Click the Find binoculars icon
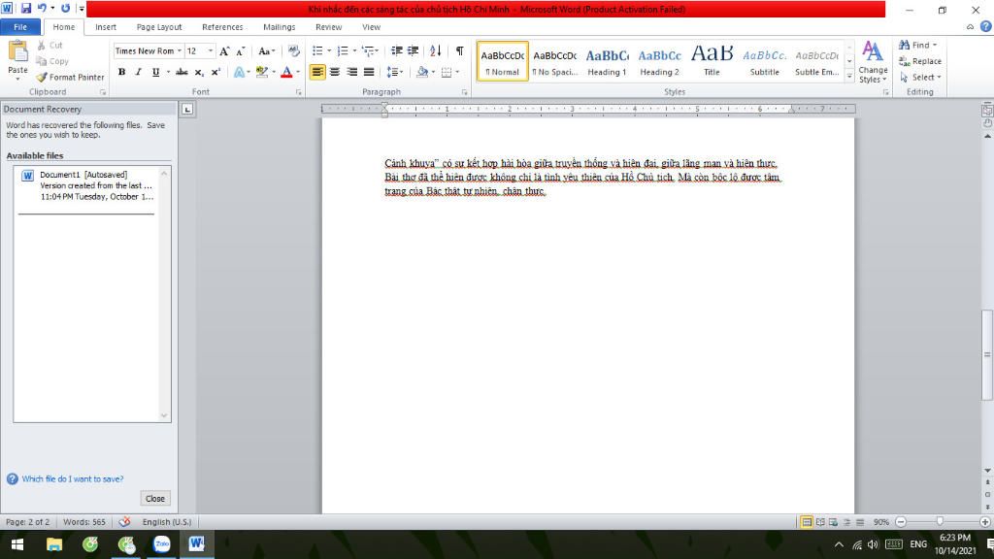This screenshot has width=994, height=559. coord(904,45)
